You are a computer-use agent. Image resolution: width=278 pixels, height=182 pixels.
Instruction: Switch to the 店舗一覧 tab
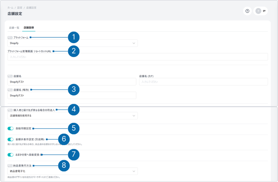coord(14,28)
